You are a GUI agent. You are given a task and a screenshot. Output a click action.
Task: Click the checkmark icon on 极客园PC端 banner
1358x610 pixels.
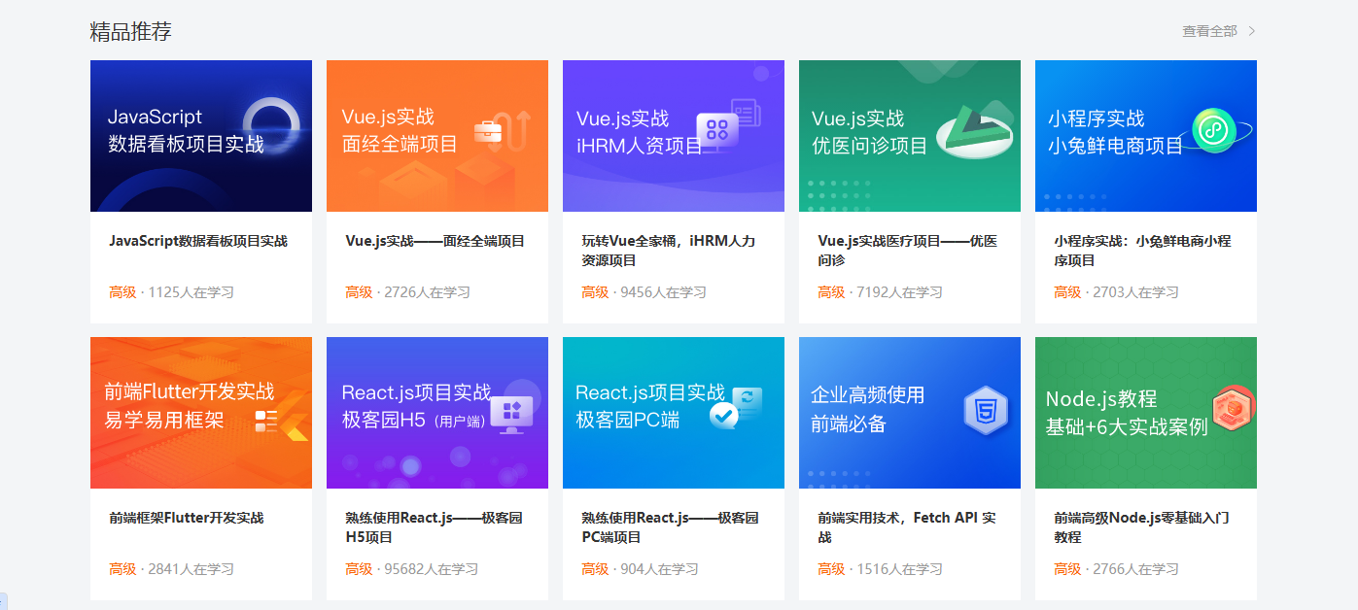tap(724, 416)
